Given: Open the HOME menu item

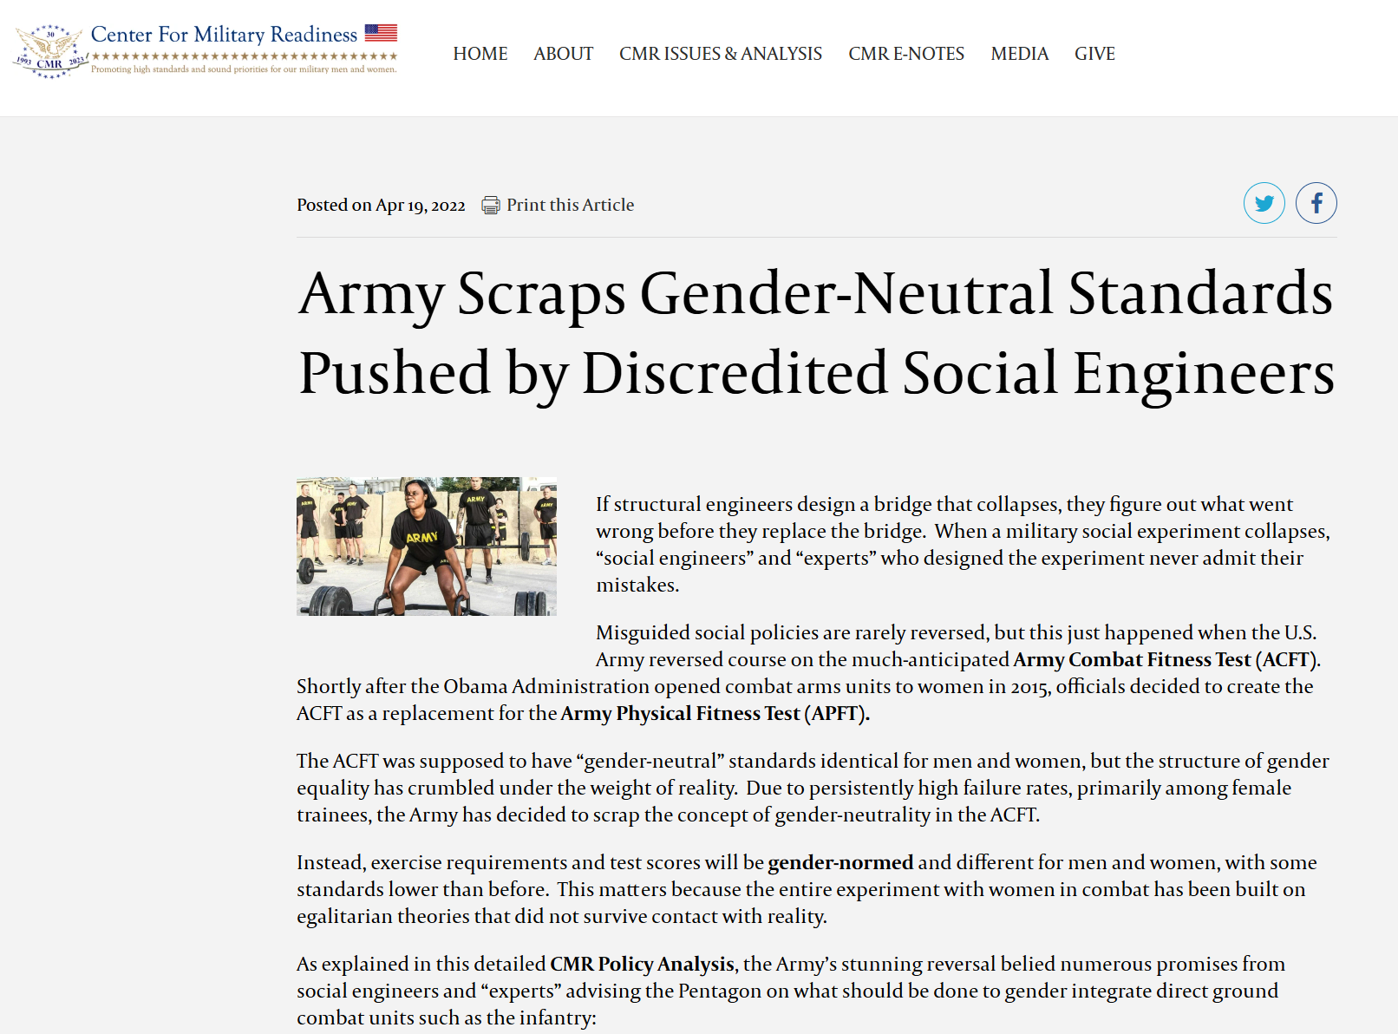Looking at the screenshot, I should [480, 54].
